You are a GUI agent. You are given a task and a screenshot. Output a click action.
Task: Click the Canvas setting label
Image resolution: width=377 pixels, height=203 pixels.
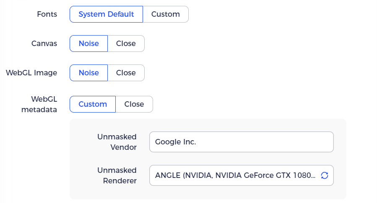(44, 44)
